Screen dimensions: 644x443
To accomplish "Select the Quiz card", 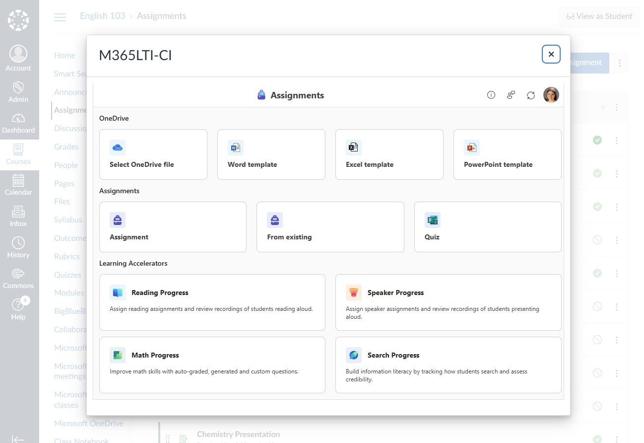I will tap(488, 227).
